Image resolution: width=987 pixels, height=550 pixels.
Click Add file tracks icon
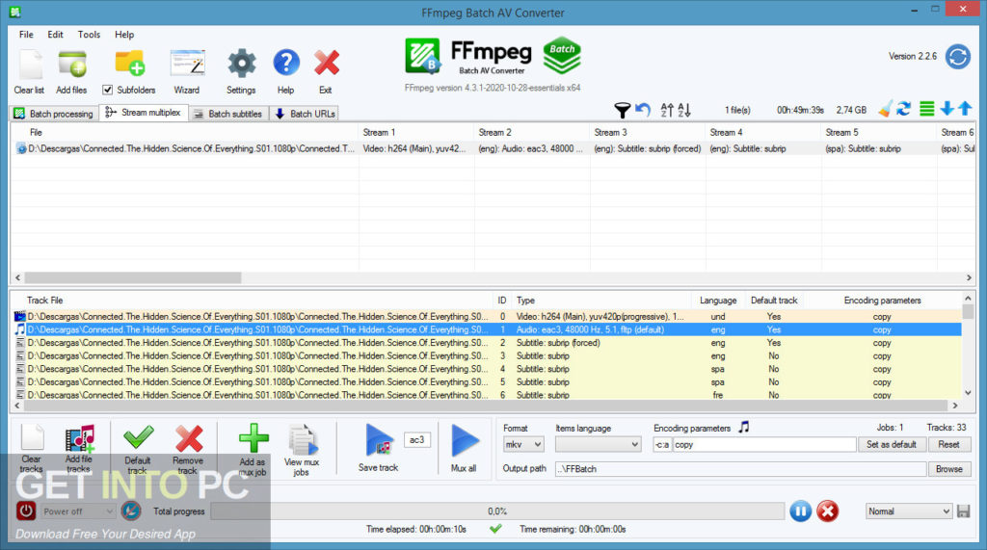pyautogui.click(x=79, y=438)
